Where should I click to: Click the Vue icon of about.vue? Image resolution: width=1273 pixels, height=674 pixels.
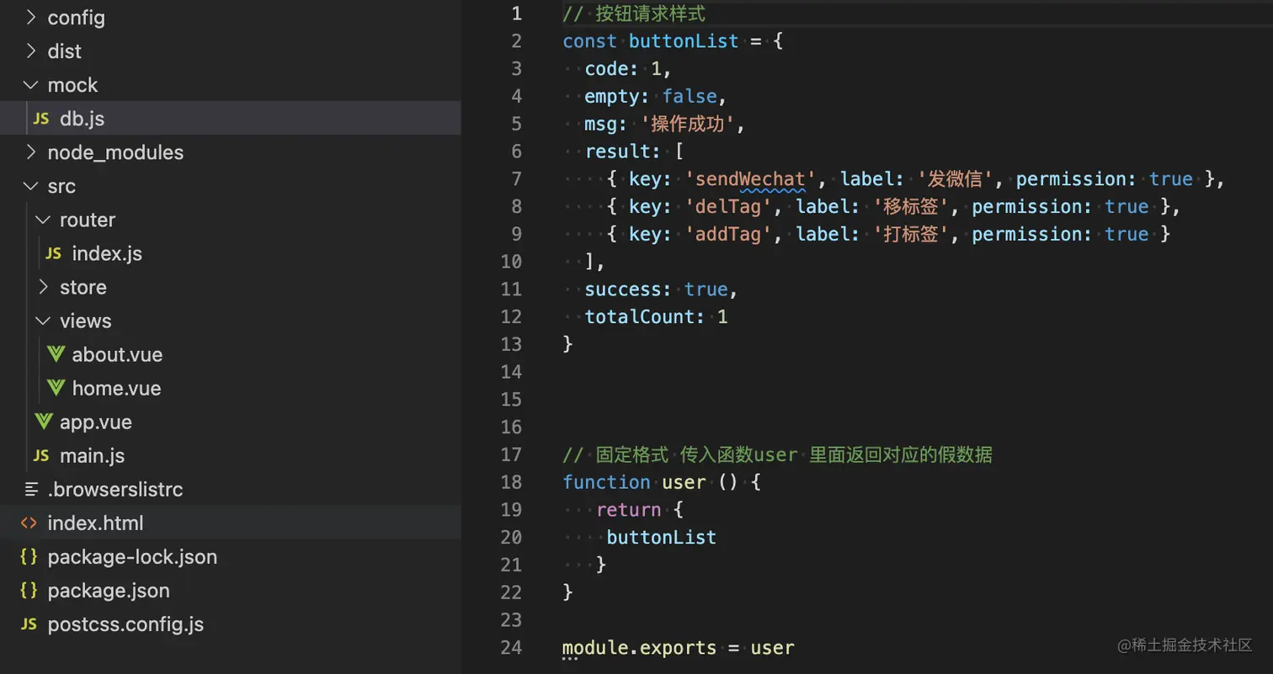coord(56,354)
